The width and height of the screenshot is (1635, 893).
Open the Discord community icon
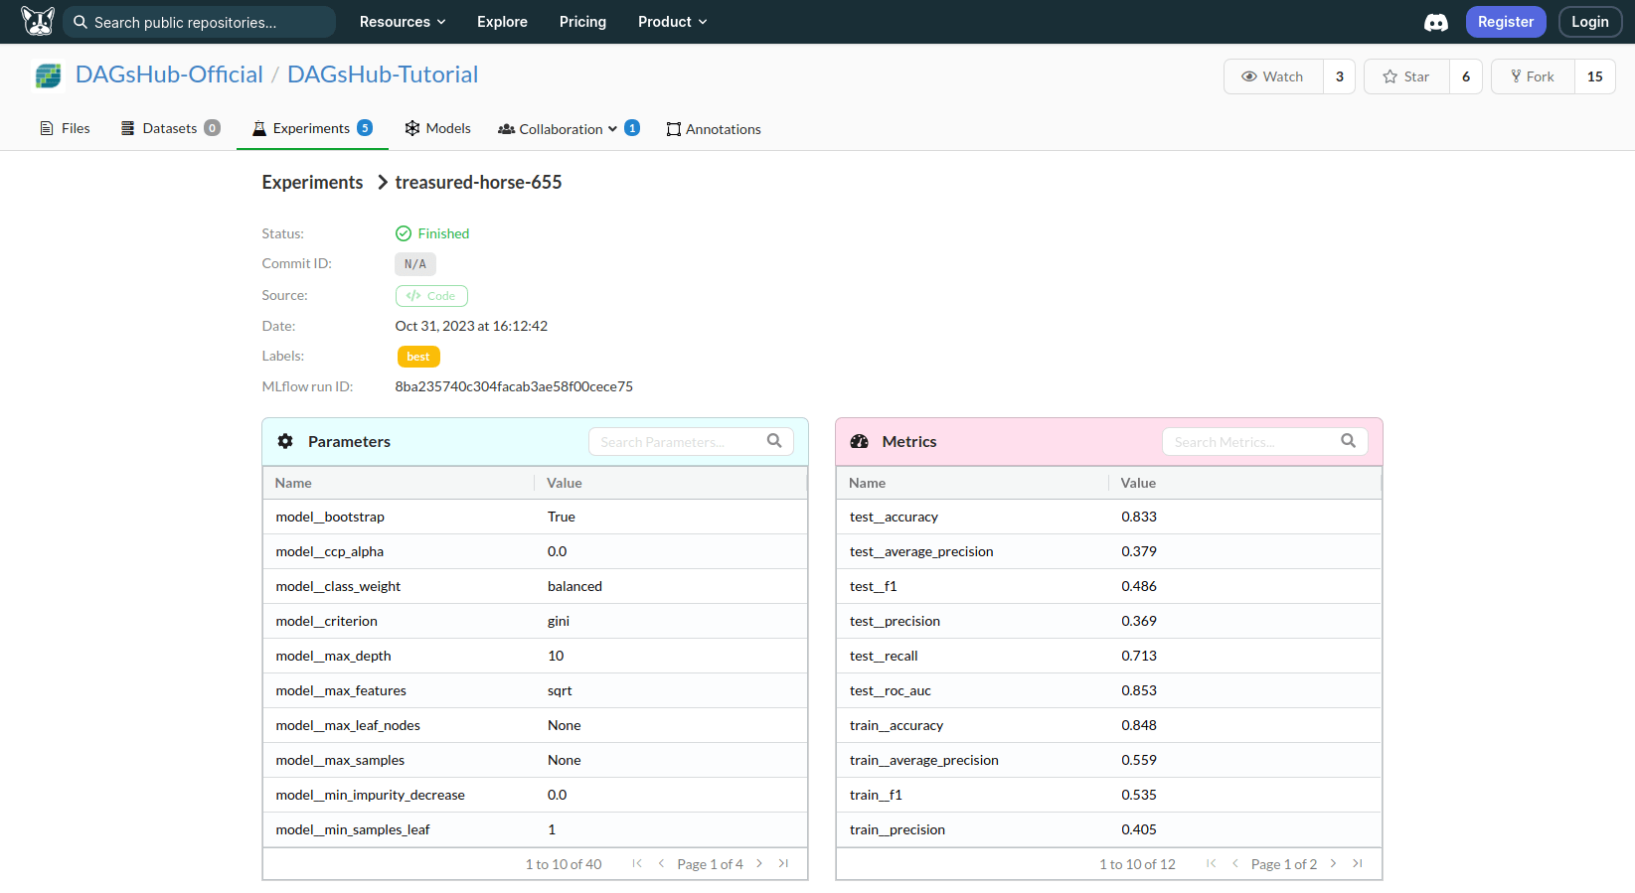(1435, 22)
